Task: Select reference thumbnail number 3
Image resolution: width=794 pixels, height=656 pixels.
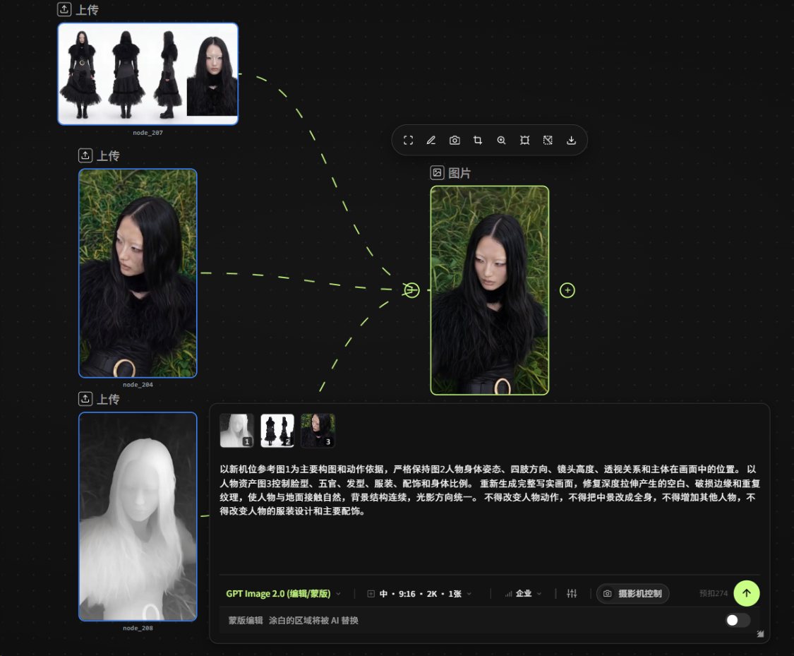Action: [318, 431]
